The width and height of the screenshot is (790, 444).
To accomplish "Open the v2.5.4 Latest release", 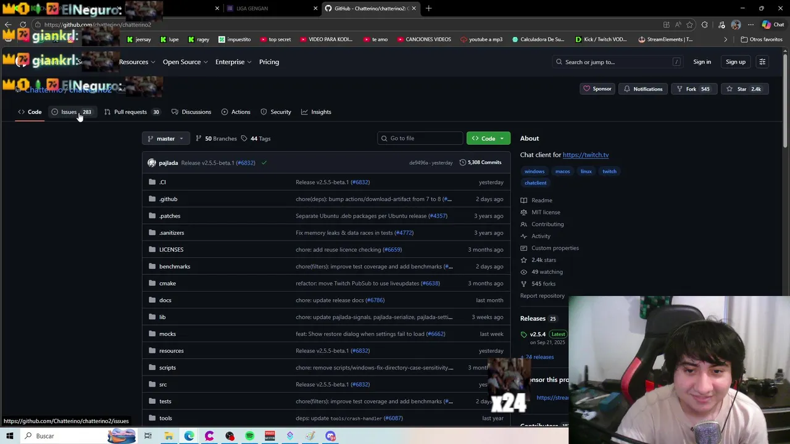I will (x=543, y=334).
